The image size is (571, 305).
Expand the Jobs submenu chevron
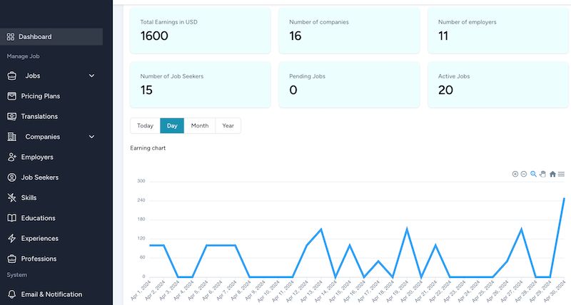click(92, 76)
